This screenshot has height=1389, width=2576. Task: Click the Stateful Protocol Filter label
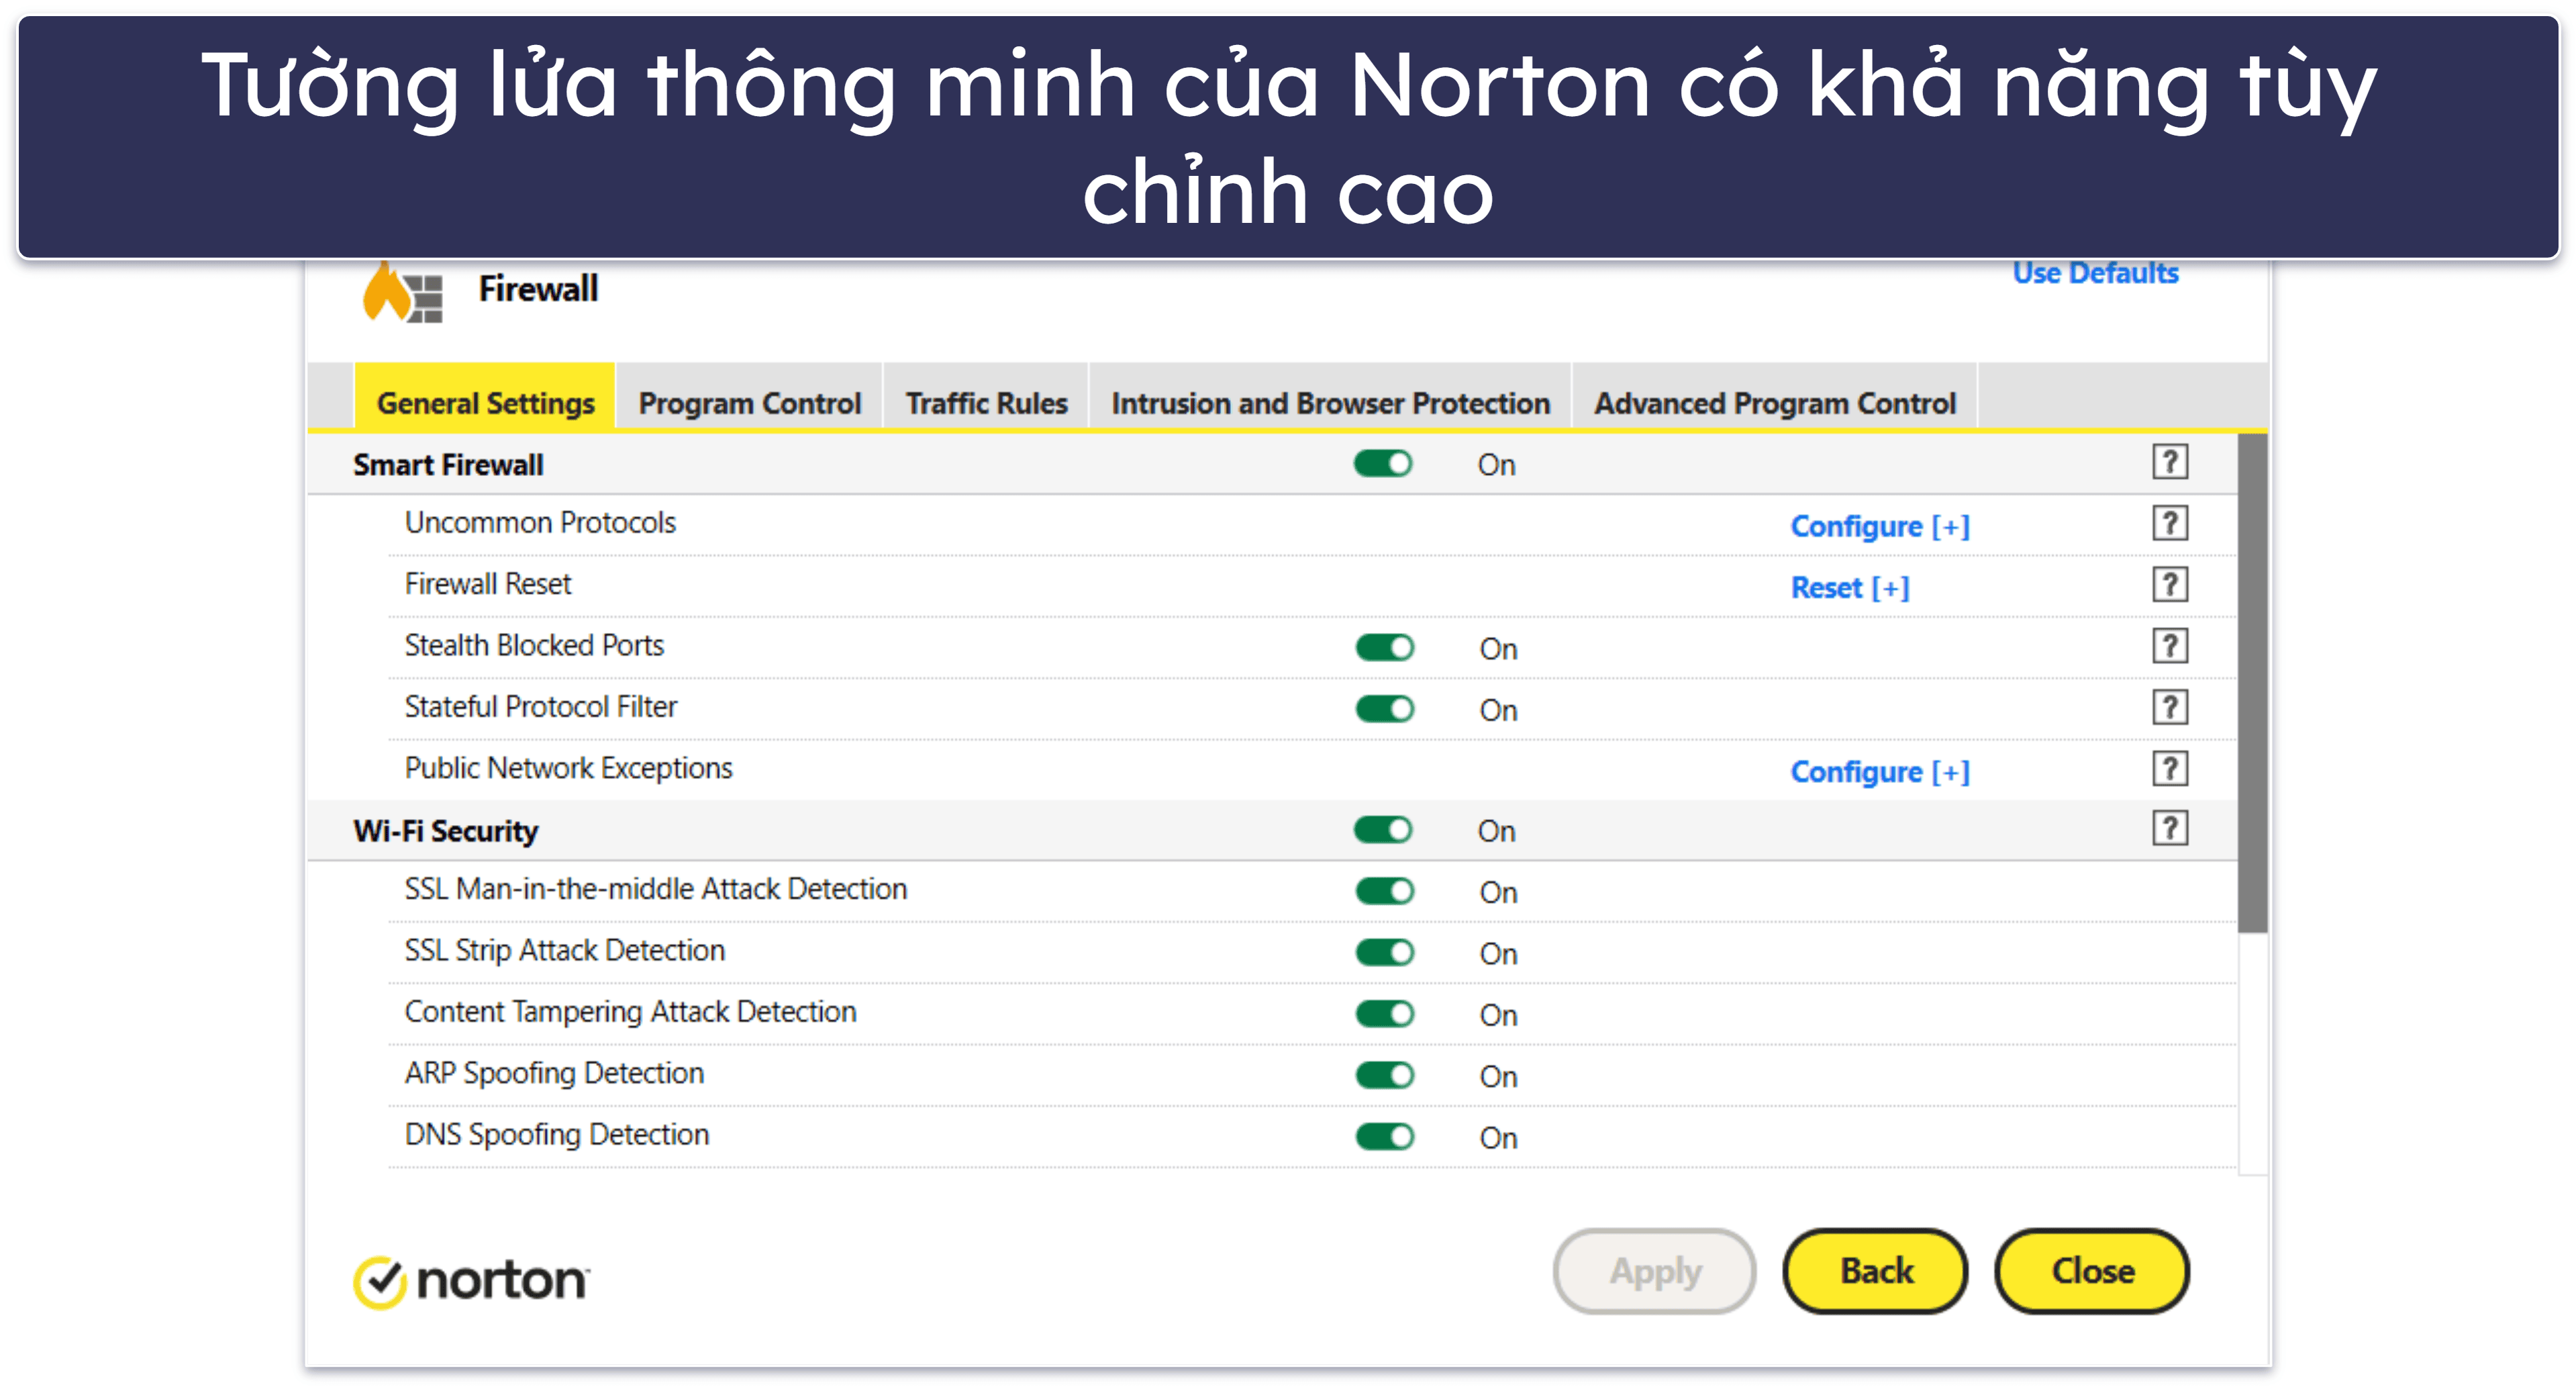coord(541,707)
